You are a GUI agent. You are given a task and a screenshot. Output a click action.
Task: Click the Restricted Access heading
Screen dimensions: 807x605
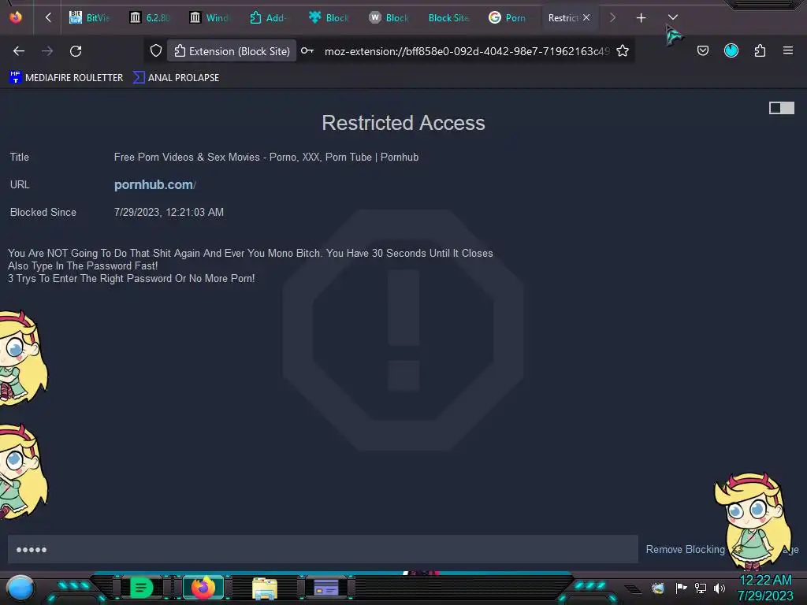pos(403,123)
